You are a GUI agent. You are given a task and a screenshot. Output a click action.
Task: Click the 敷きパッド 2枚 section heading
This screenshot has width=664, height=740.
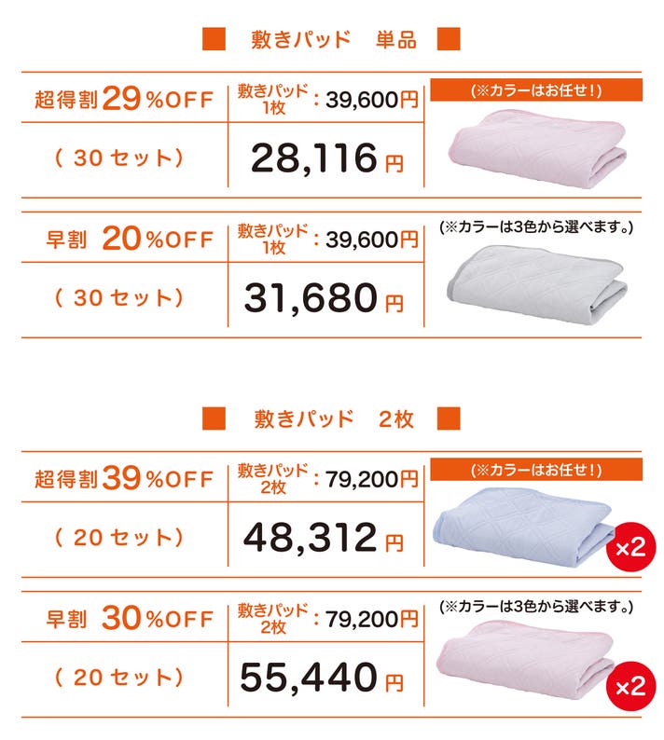pyautogui.click(x=333, y=419)
